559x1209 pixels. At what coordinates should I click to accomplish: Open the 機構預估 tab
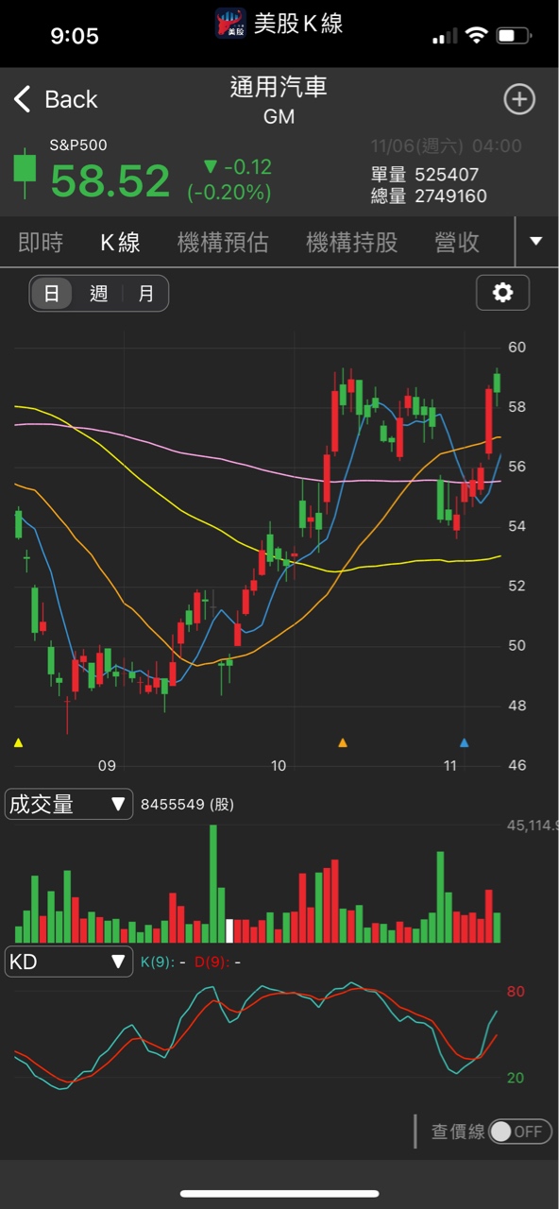point(223,243)
